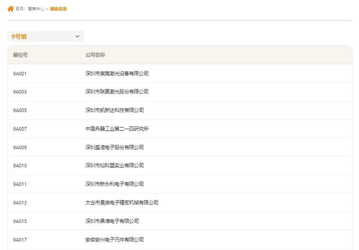
Task: Select booth number 9A001
Action: pyautogui.click(x=20, y=74)
